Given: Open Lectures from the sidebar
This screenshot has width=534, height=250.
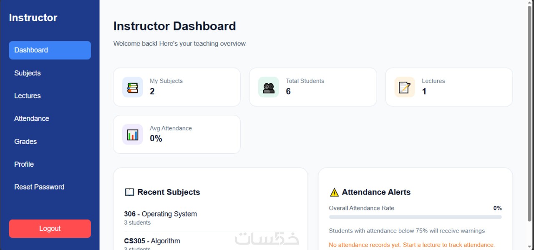Looking at the screenshot, I should (x=28, y=96).
